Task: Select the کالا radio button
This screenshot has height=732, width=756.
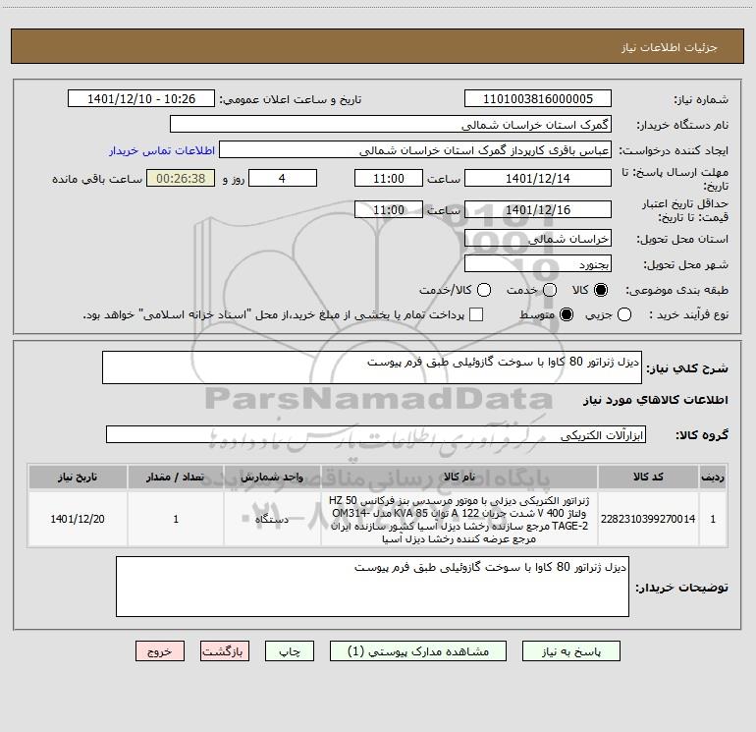Action: pyautogui.click(x=601, y=290)
